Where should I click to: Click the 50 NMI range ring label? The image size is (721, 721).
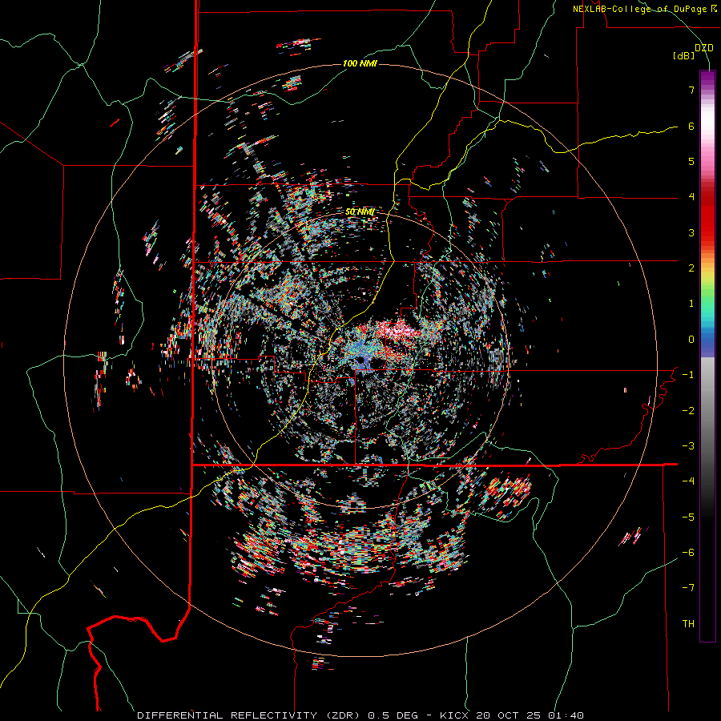[360, 212]
